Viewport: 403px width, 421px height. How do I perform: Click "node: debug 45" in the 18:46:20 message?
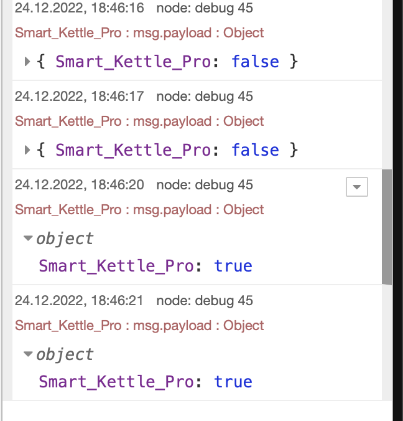(x=205, y=185)
